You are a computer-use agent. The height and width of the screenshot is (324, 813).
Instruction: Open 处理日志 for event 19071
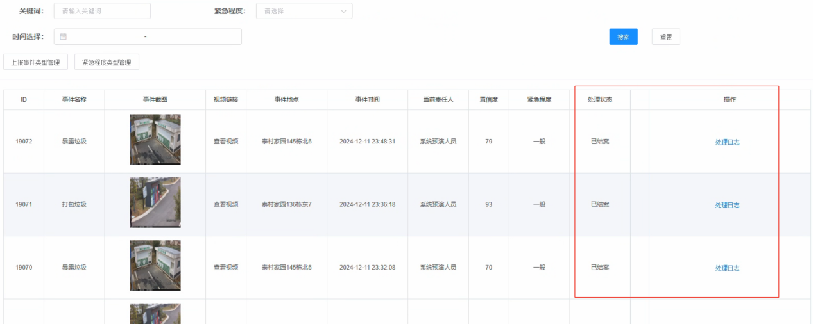(727, 205)
